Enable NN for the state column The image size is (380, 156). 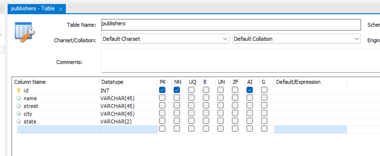(x=177, y=121)
